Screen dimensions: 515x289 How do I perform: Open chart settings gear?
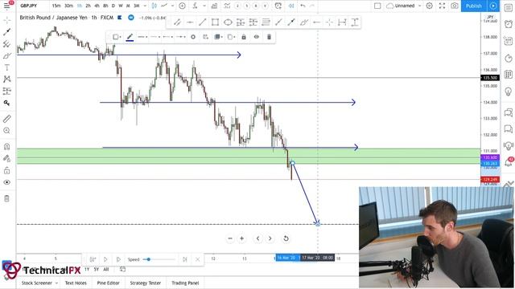tap(429, 6)
